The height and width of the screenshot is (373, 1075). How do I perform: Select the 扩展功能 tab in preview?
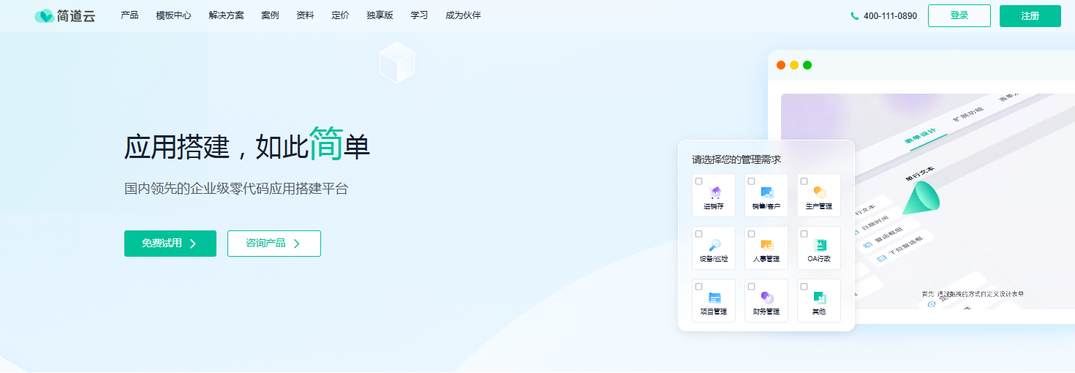click(967, 114)
